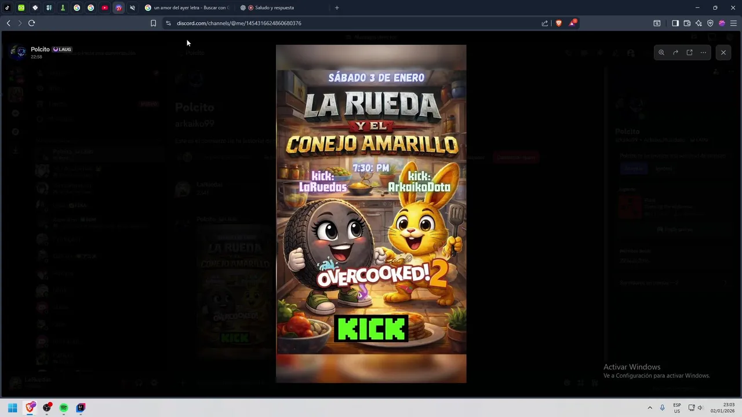Image resolution: width=742 pixels, height=417 pixels.
Task: Open the image in browser via pop-out icon
Action: (x=689, y=53)
